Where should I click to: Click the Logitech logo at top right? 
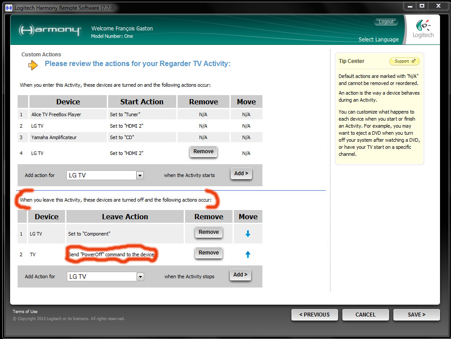coord(423,29)
